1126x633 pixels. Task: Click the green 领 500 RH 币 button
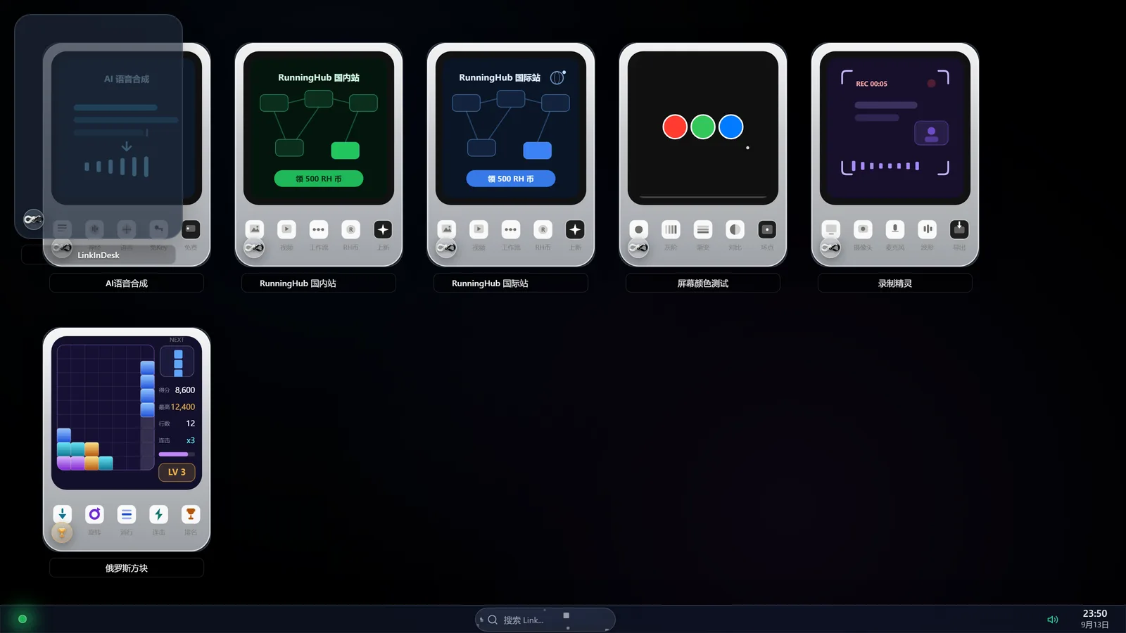pyautogui.click(x=319, y=179)
